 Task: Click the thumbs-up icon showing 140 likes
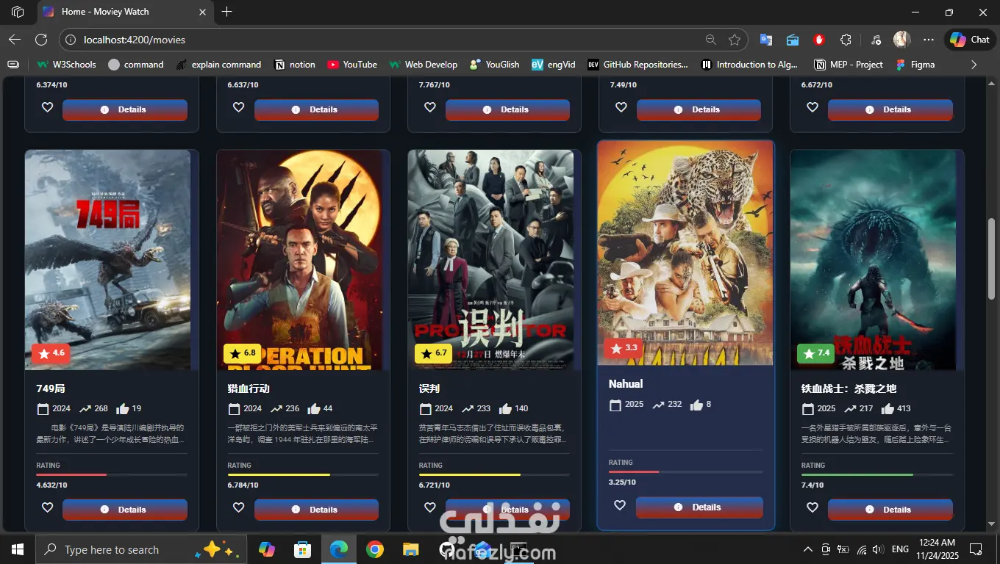click(x=505, y=409)
